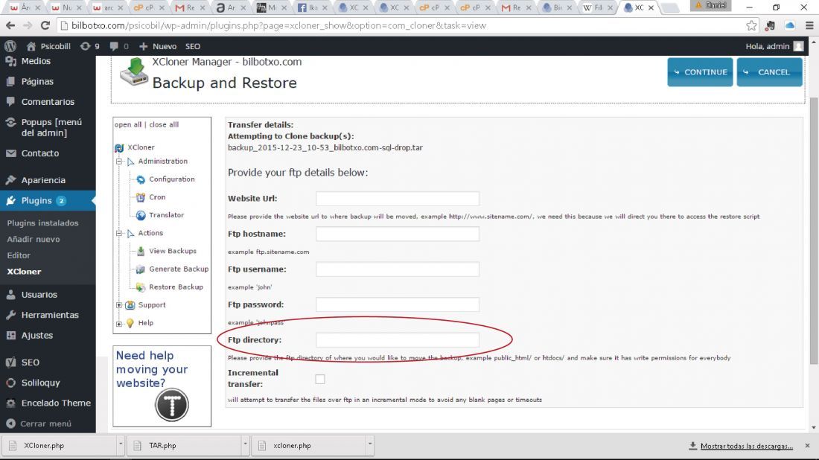Open the Chrome menu hamburger icon

[809, 25]
